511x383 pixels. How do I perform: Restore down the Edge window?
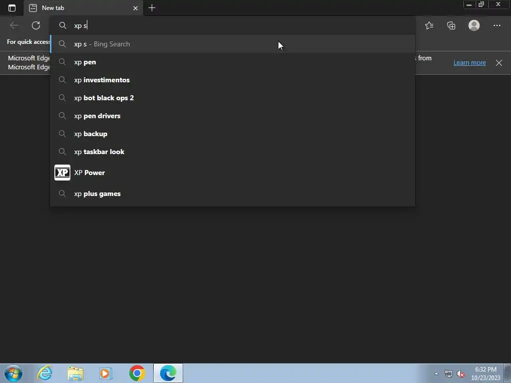tap(481, 4)
